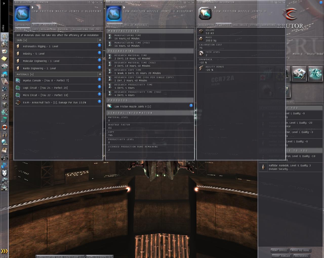Open the globe browser icon in sidebar
324x258 pixels.
5,142
